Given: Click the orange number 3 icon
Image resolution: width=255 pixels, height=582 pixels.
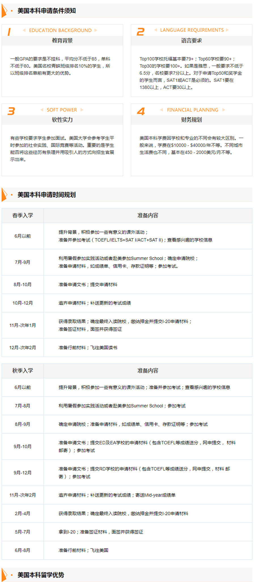Looking at the screenshot, I should 11,111.
